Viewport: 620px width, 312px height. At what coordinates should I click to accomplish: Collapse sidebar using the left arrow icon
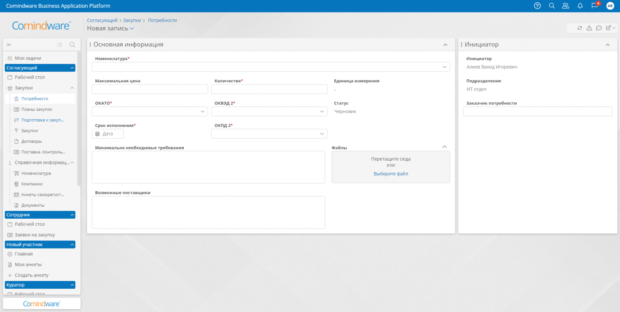click(x=9, y=45)
